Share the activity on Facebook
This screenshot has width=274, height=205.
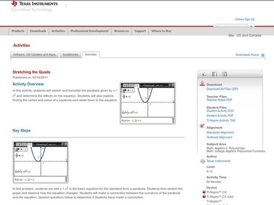214,74
